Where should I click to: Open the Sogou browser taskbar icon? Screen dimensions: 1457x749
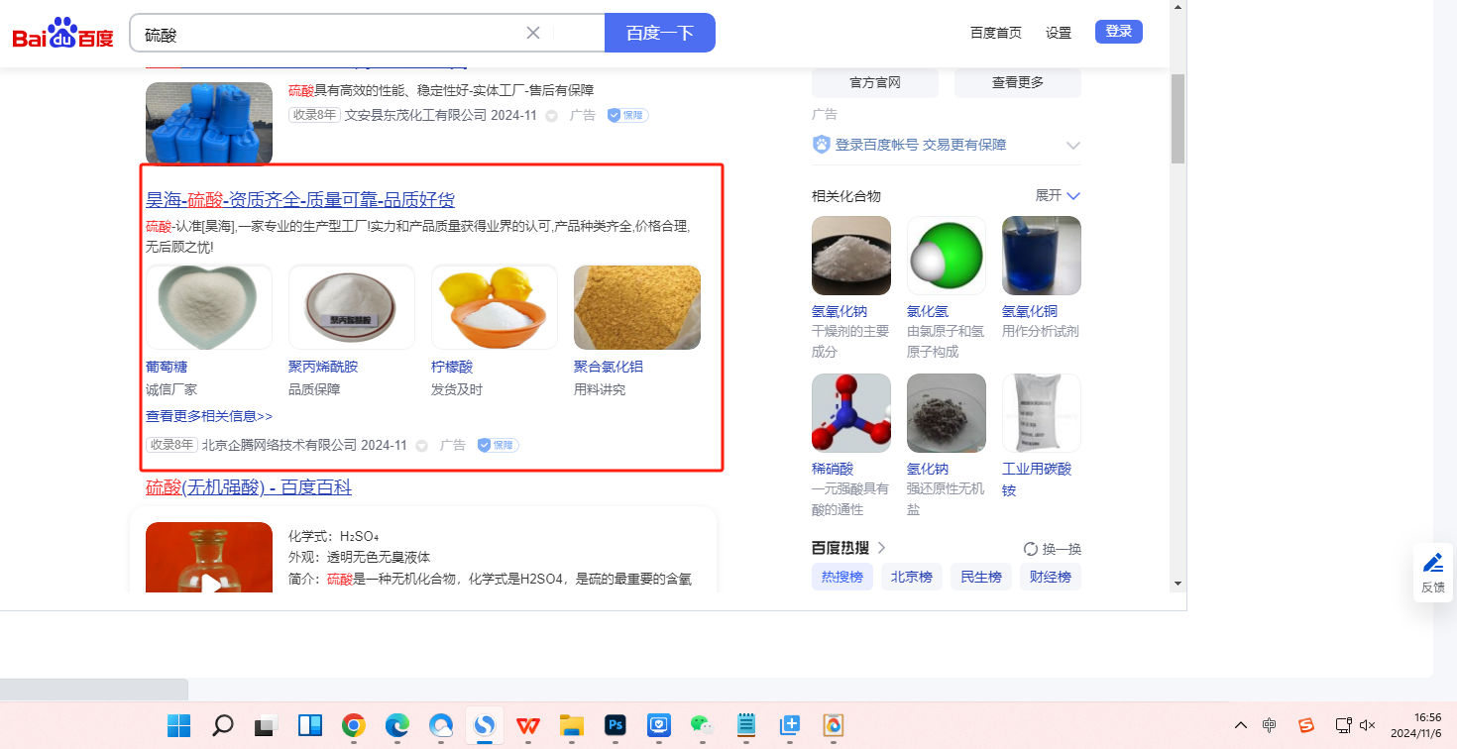pyautogui.click(x=484, y=725)
